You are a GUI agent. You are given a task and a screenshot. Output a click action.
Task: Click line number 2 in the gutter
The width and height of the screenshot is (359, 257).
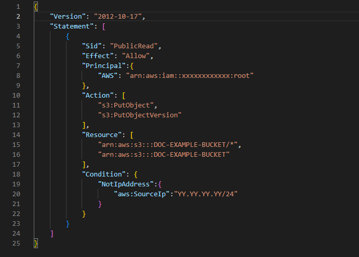18,17
